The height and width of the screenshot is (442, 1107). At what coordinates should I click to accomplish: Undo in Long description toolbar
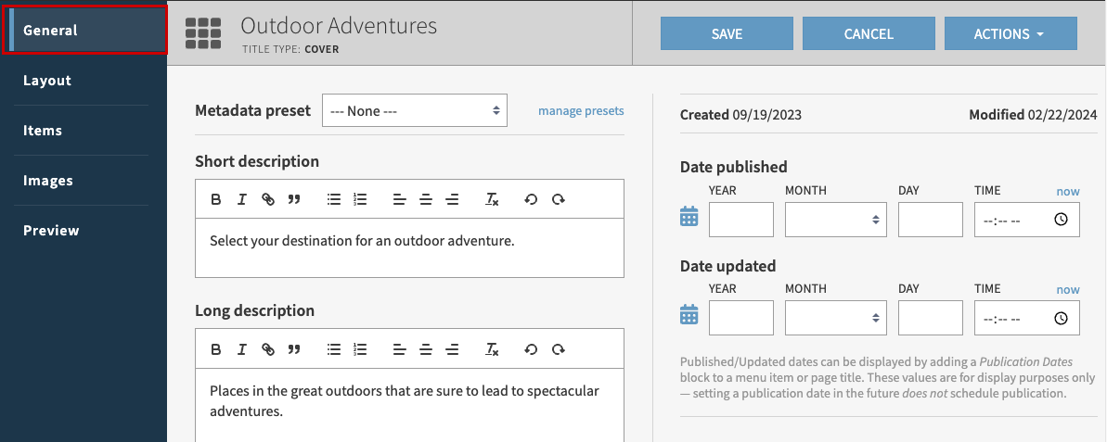point(531,349)
